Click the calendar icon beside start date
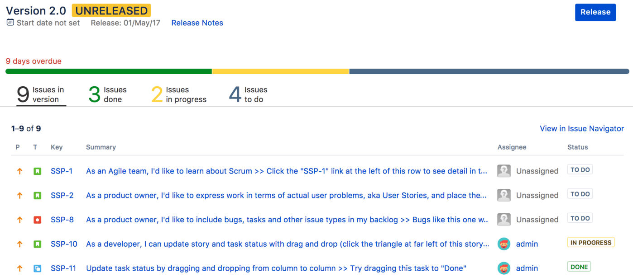633x277 pixels. tap(10, 22)
